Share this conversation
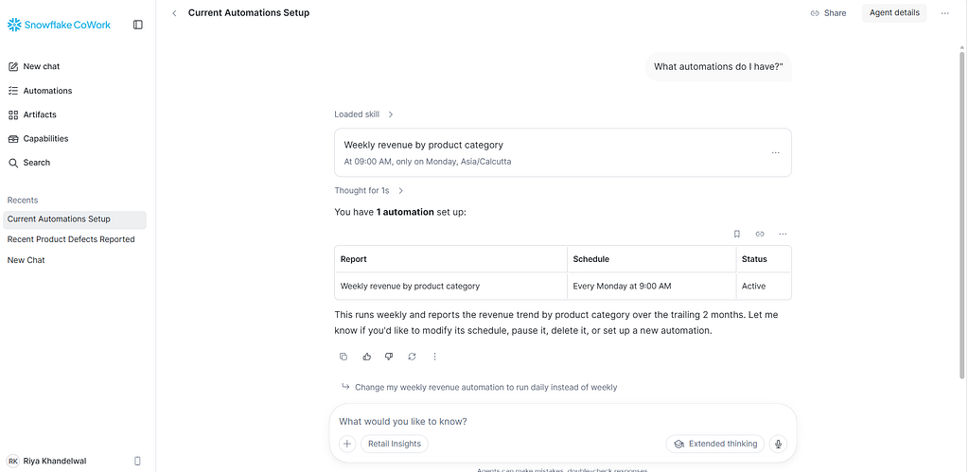The height and width of the screenshot is (472, 969). [x=828, y=13]
